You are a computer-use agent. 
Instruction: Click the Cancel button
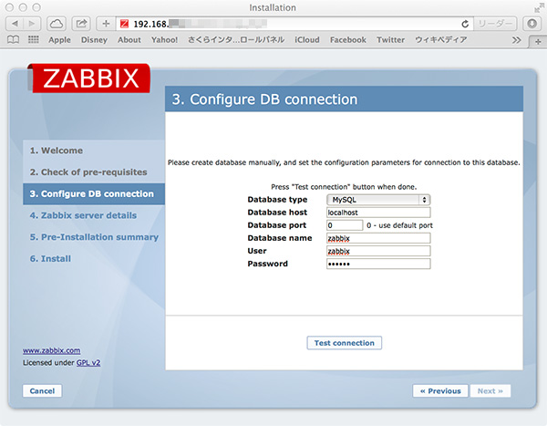[x=42, y=390]
